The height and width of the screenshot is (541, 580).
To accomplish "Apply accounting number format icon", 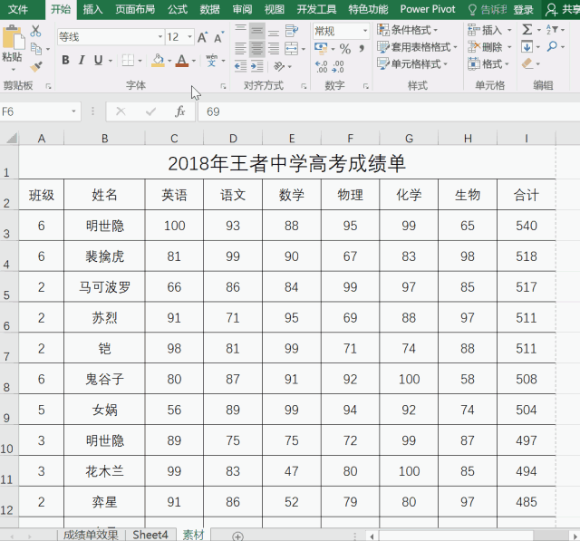I will 321,48.
